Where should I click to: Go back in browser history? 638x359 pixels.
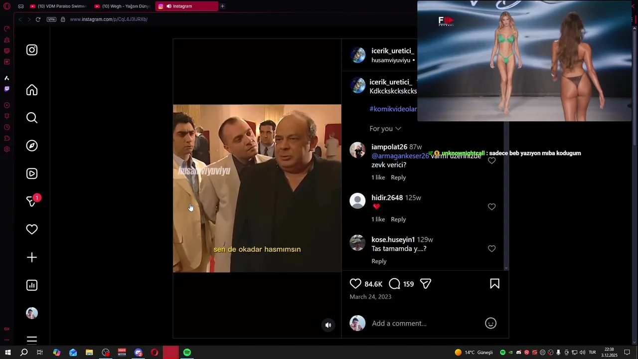click(x=20, y=19)
